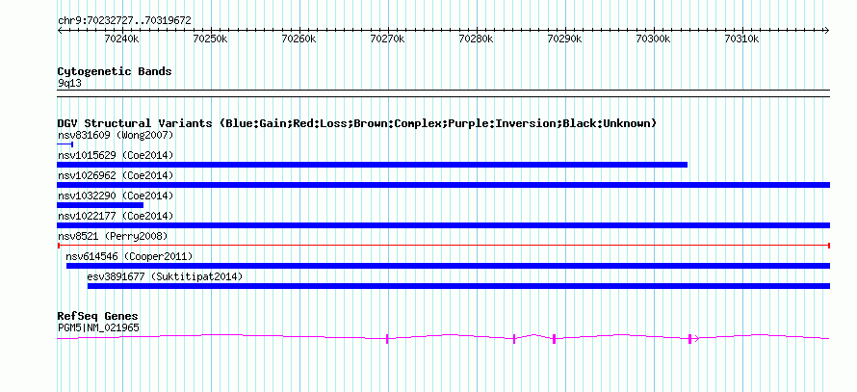Click the 70240k ruler position
This screenshot has height=392, width=857.
(x=122, y=39)
